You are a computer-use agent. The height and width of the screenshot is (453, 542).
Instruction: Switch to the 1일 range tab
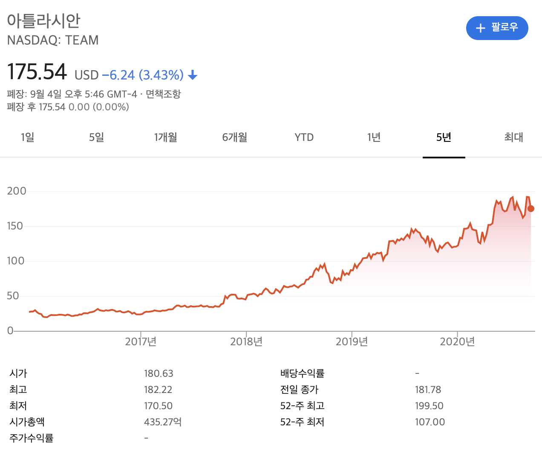point(28,137)
